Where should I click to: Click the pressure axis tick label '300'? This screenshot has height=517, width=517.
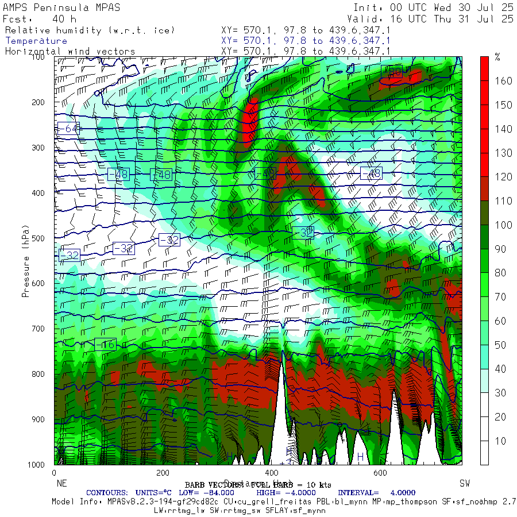coord(38,148)
